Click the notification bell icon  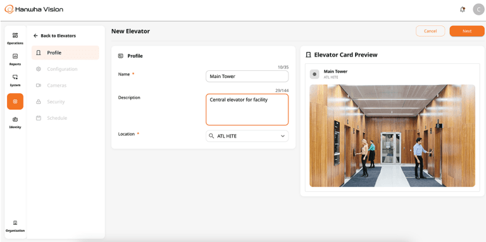click(462, 10)
